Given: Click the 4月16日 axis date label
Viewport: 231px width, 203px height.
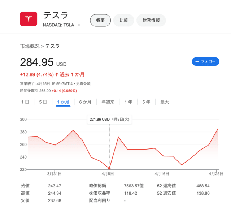Looking at the screenshot, I should (x=162, y=174).
